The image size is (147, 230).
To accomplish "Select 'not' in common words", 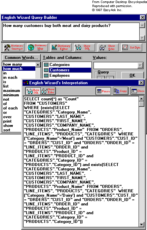I will pyautogui.click(x=6, y=99).
